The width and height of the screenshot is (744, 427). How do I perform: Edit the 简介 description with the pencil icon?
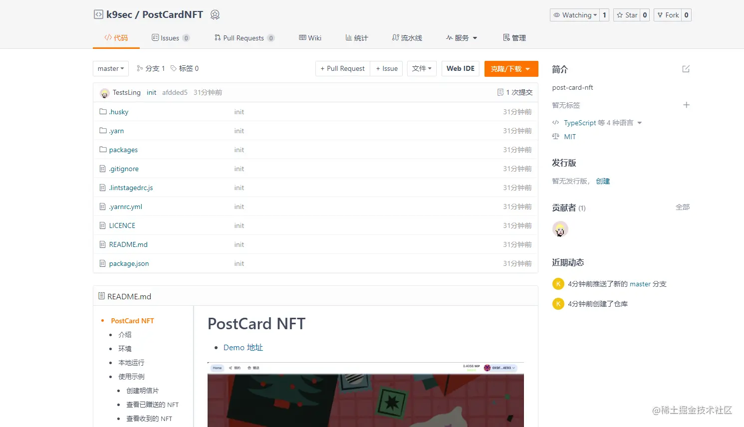point(686,69)
